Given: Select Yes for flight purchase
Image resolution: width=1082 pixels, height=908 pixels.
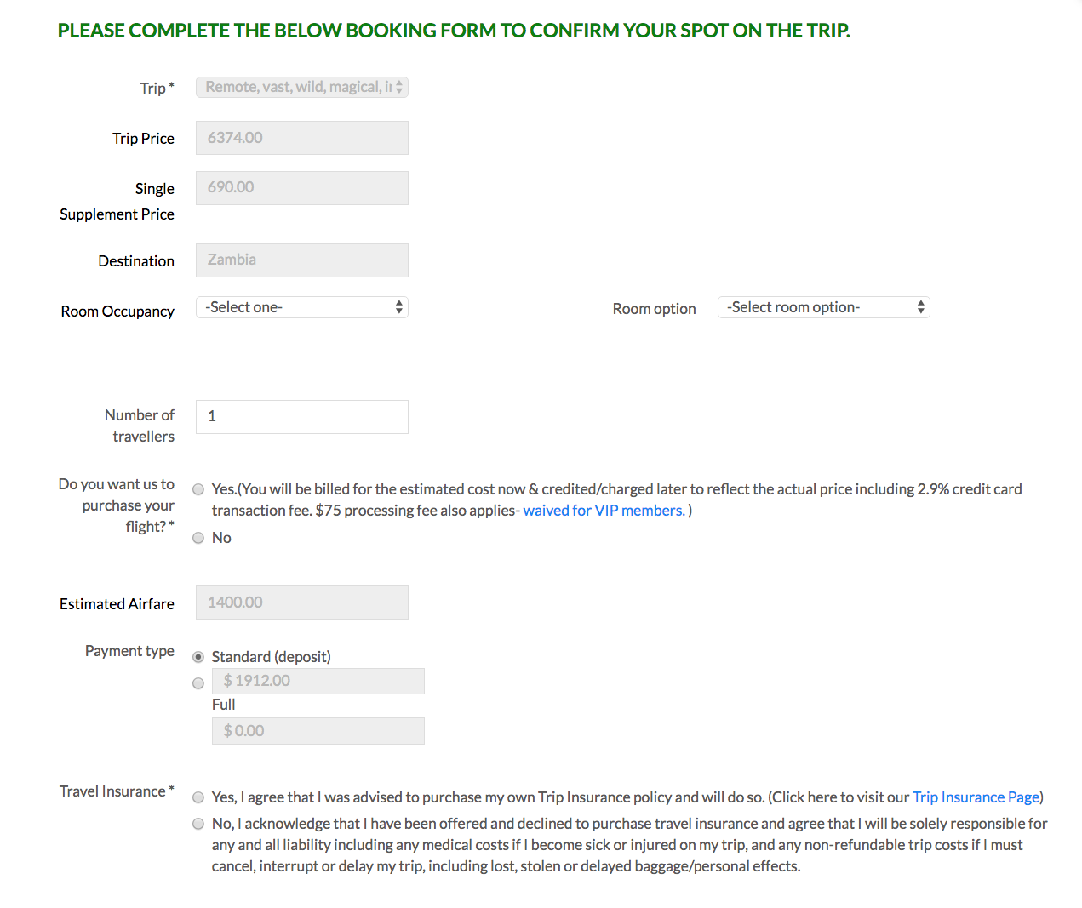Looking at the screenshot, I should 198,489.
